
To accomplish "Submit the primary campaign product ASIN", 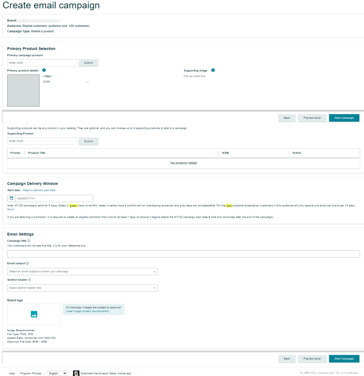I will tap(88, 62).
